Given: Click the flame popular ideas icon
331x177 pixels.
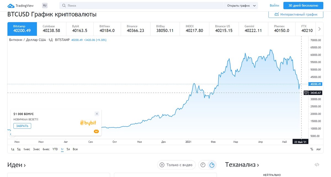Looking at the screenshot, I should tap(212, 165).
